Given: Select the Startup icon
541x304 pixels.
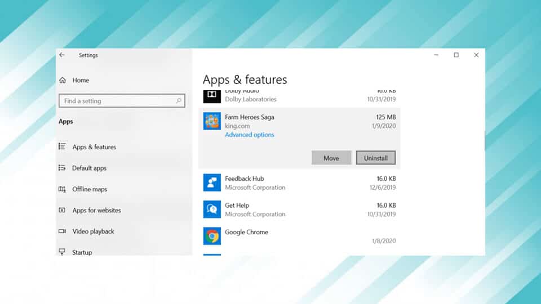Looking at the screenshot, I should pos(62,252).
